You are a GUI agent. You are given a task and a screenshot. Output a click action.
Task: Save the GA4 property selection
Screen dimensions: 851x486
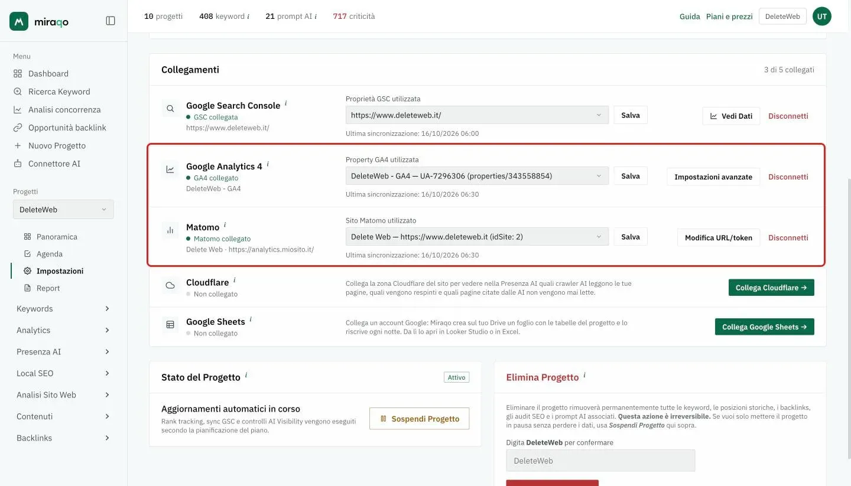point(631,176)
